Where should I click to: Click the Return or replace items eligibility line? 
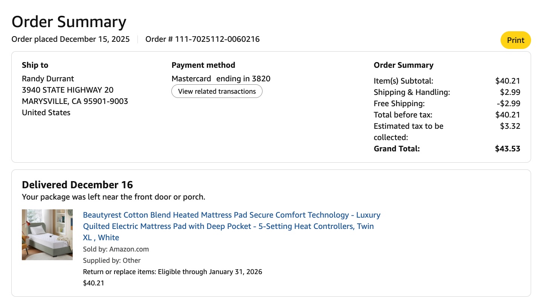coord(173,272)
